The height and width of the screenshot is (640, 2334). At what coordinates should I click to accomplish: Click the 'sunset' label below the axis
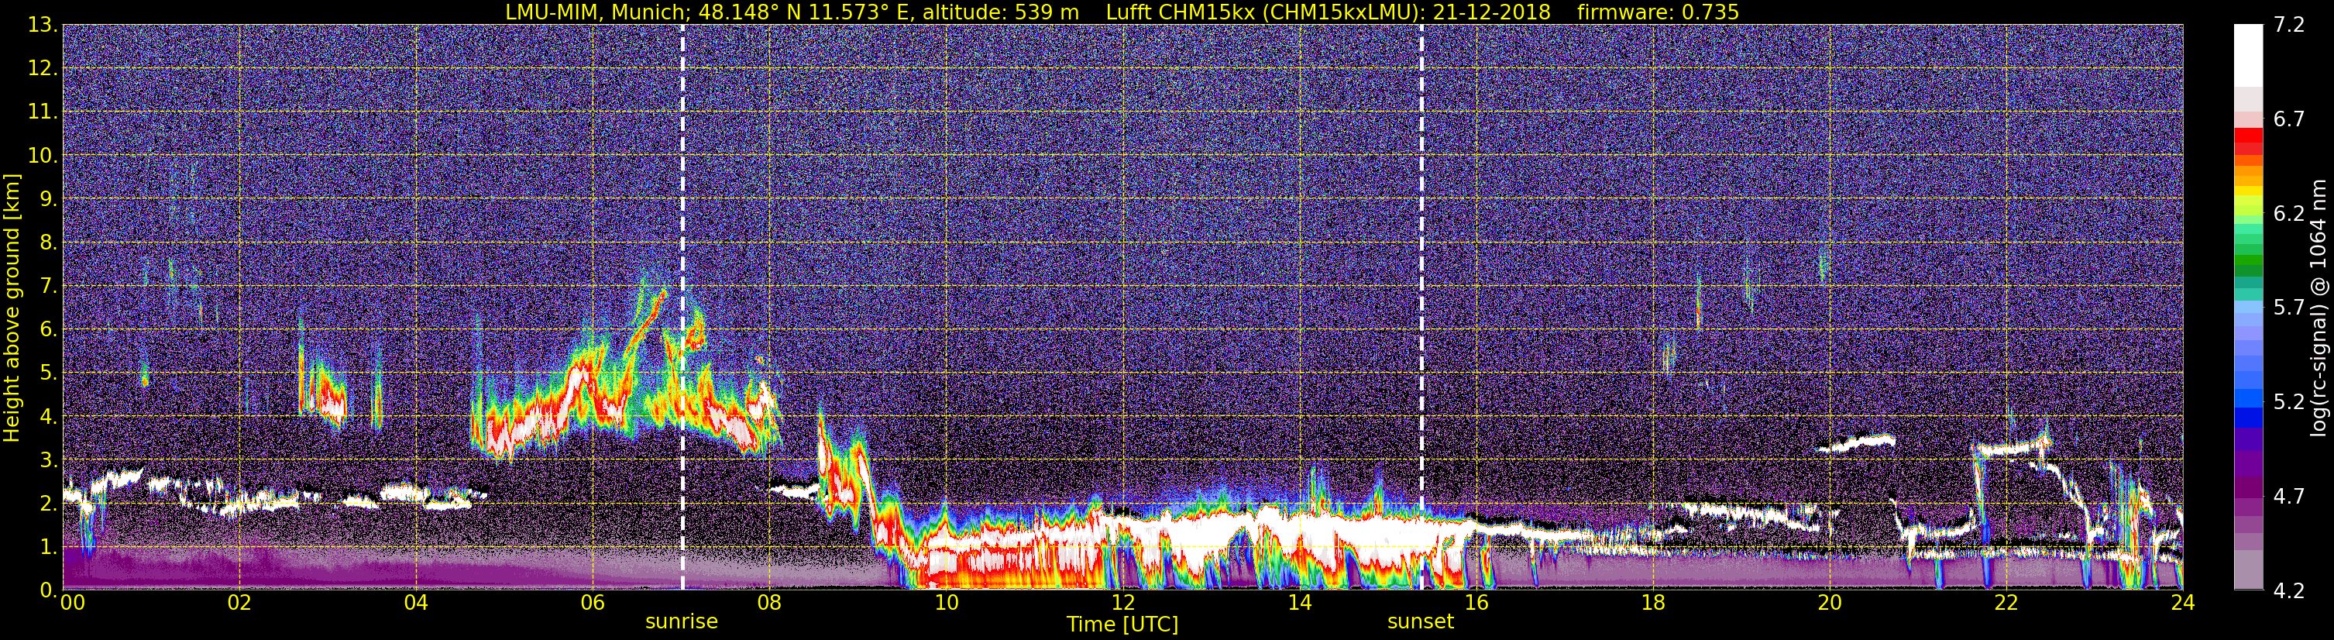(1421, 622)
